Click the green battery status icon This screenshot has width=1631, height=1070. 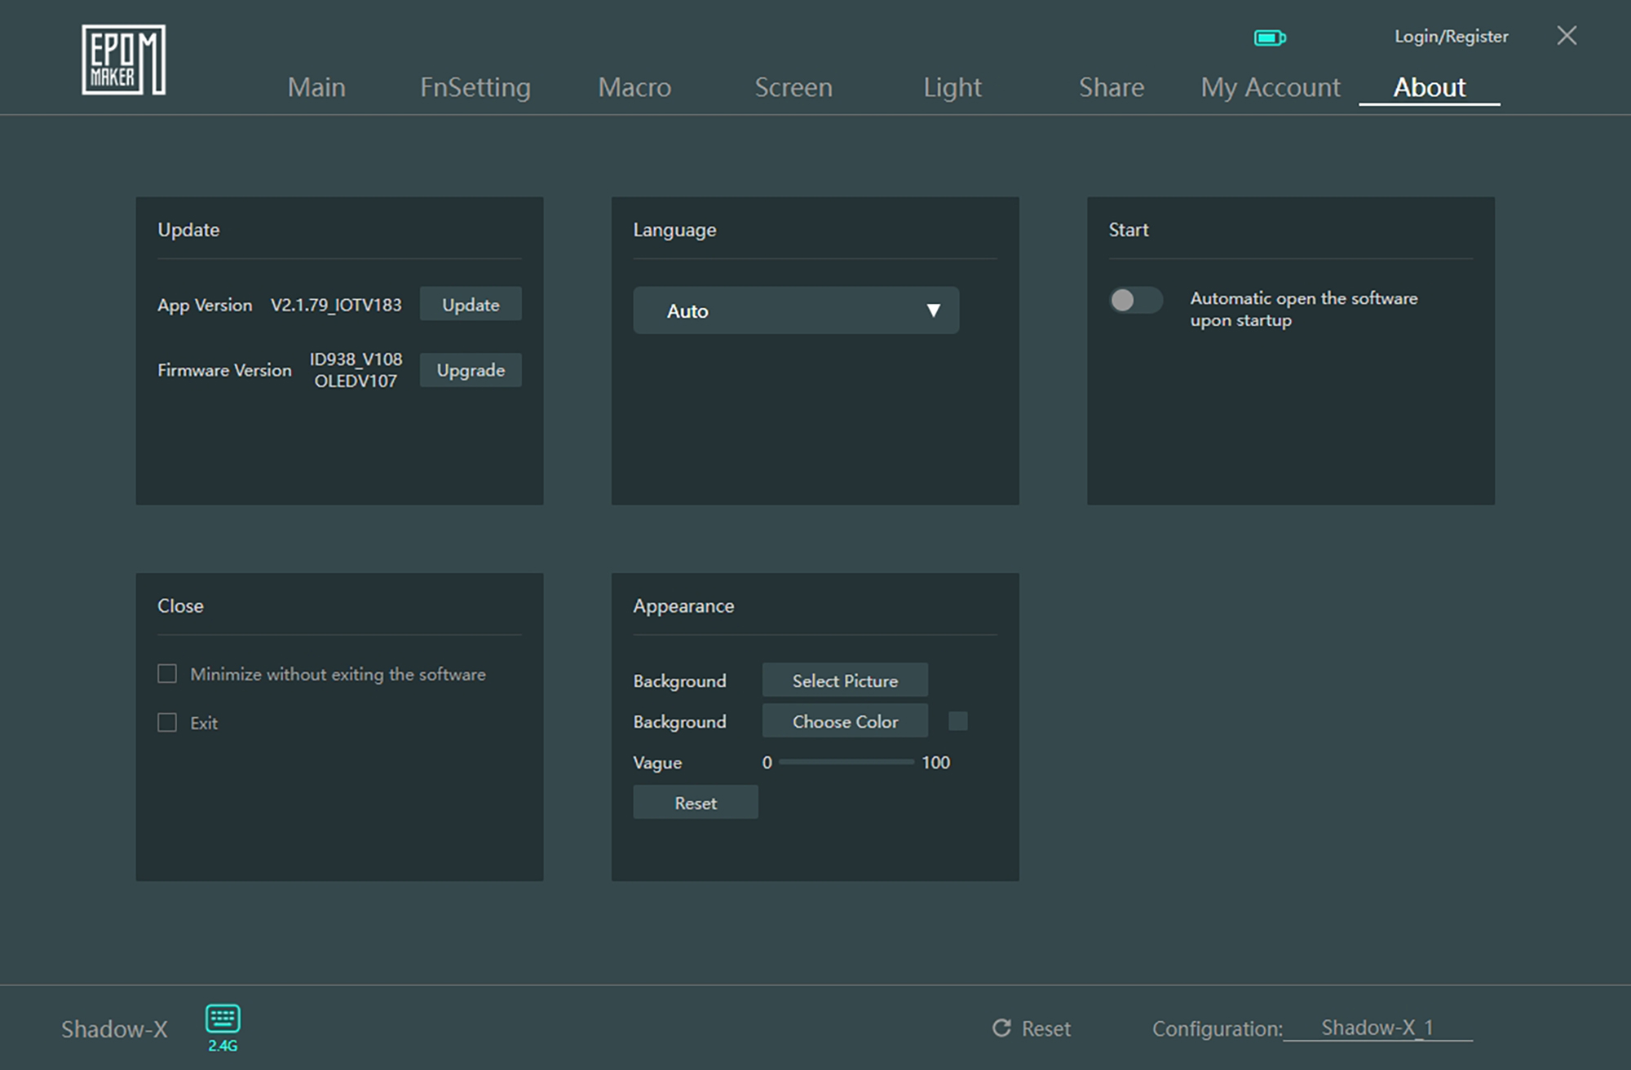pyautogui.click(x=1269, y=37)
